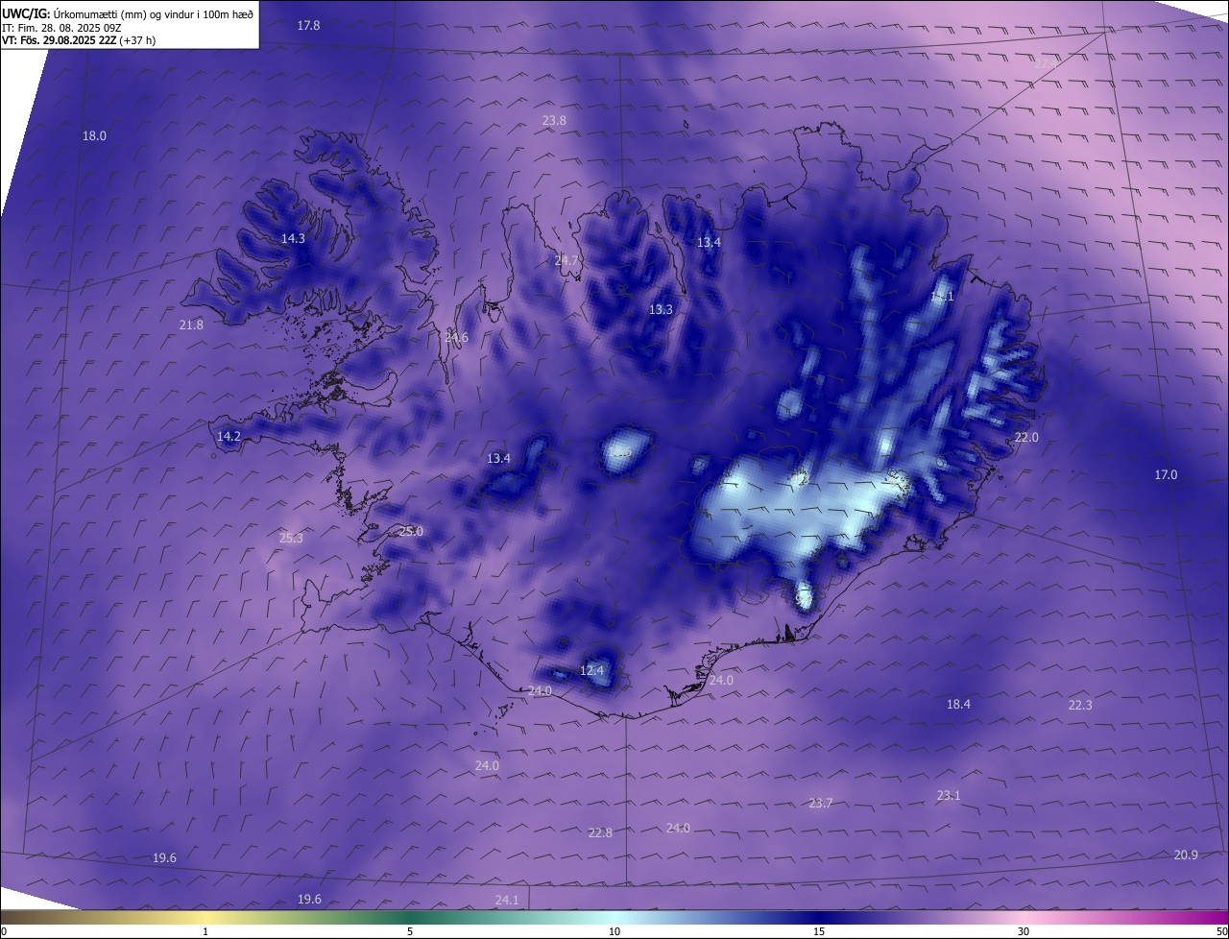Image resolution: width=1229 pixels, height=939 pixels.
Task: Click the 24.7 value label
Action: pyautogui.click(x=566, y=261)
